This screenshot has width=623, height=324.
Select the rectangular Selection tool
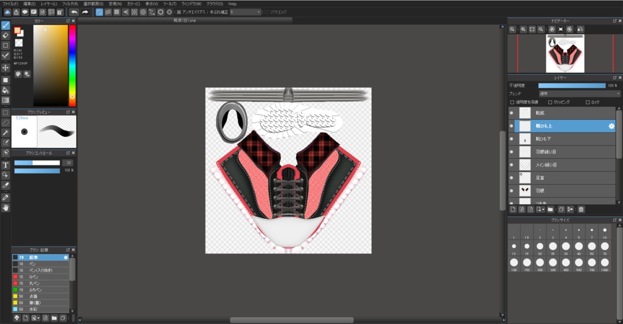point(5,113)
